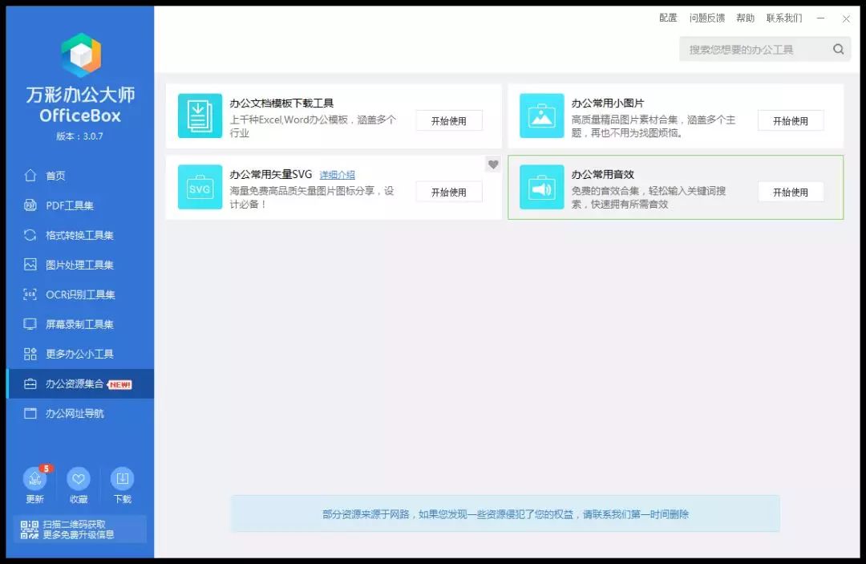The width and height of the screenshot is (866, 564).
Task: Click the 办公常用音效 speaker icon
Action: click(541, 187)
